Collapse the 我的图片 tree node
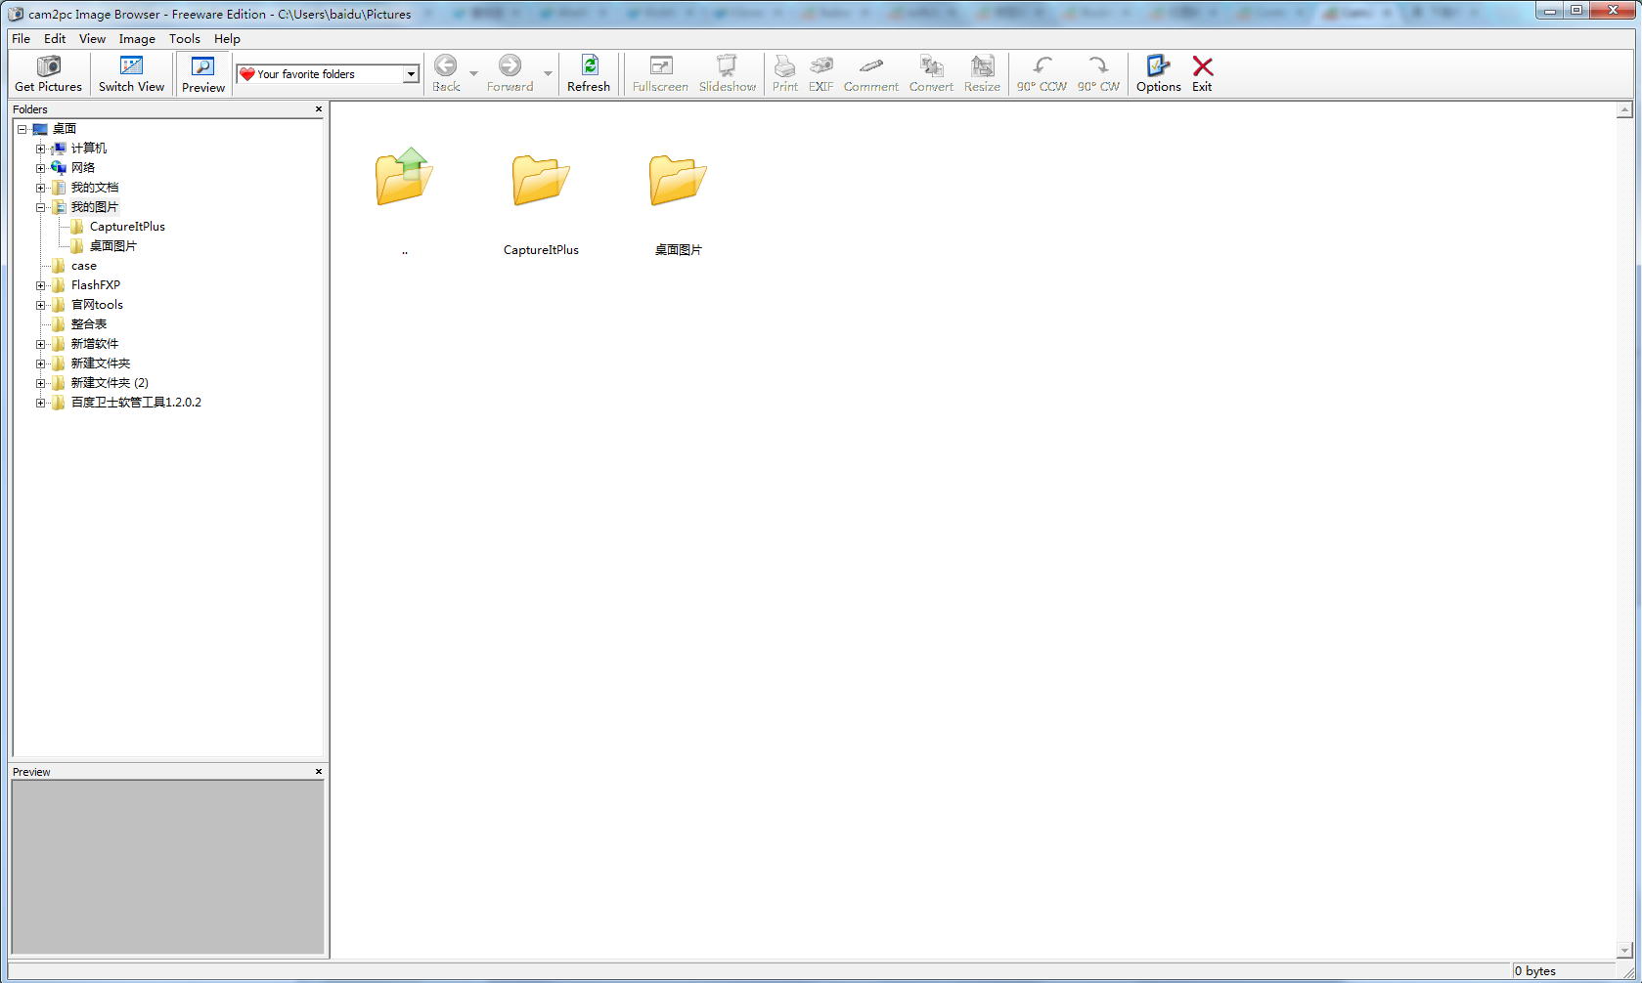The height and width of the screenshot is (983, 1642). coord(40,207)
